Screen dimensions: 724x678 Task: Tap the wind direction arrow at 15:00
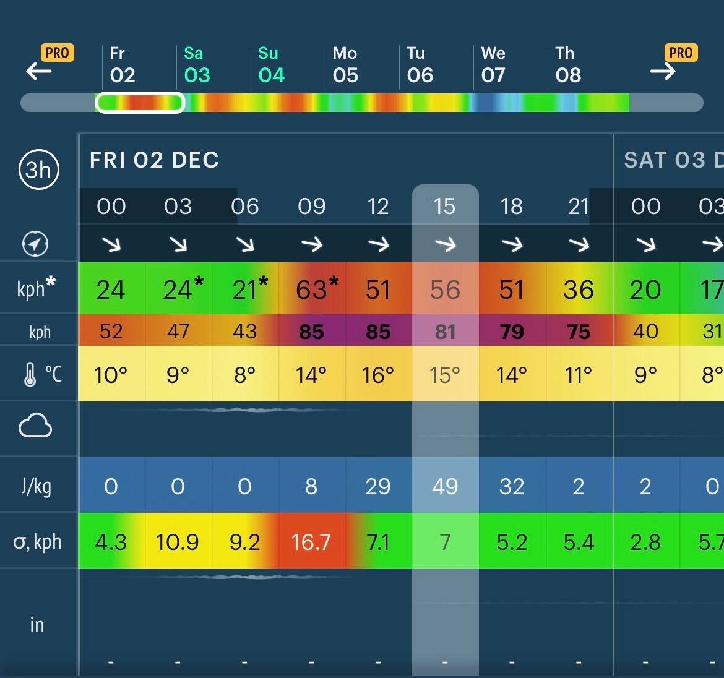(445, 244)
